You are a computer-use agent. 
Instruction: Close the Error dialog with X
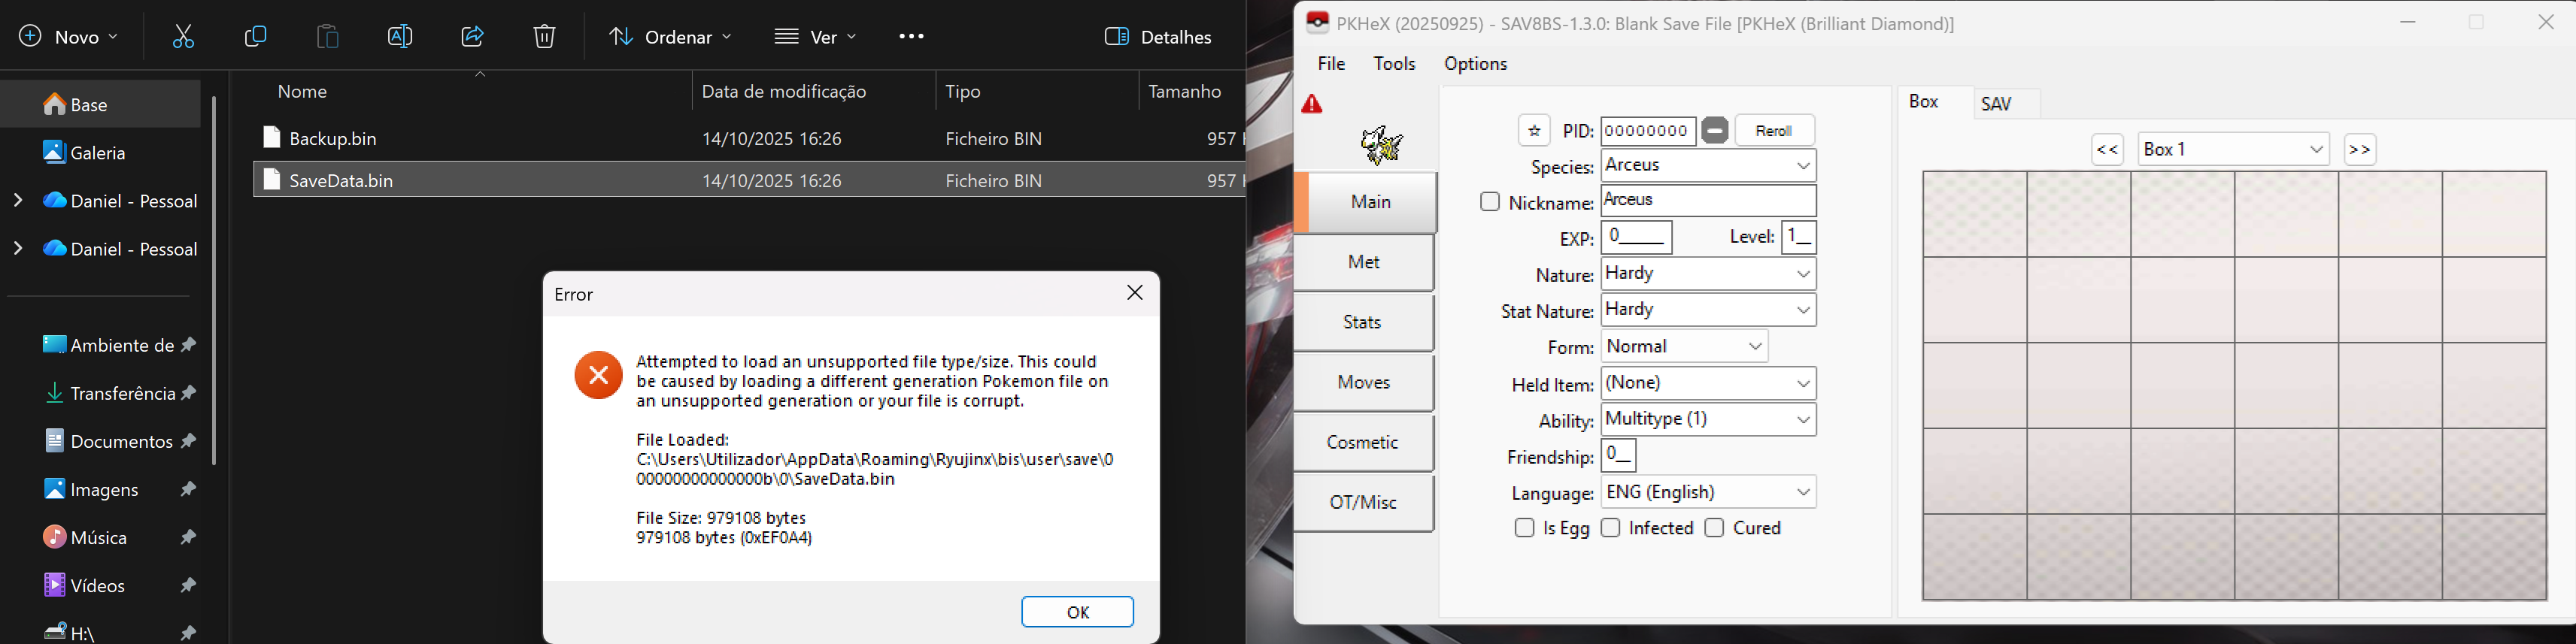(1134, 292)
